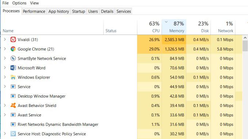Click the Desktop Window Manager icon
The image size is (248, 139).
click(x=13, y=96)
